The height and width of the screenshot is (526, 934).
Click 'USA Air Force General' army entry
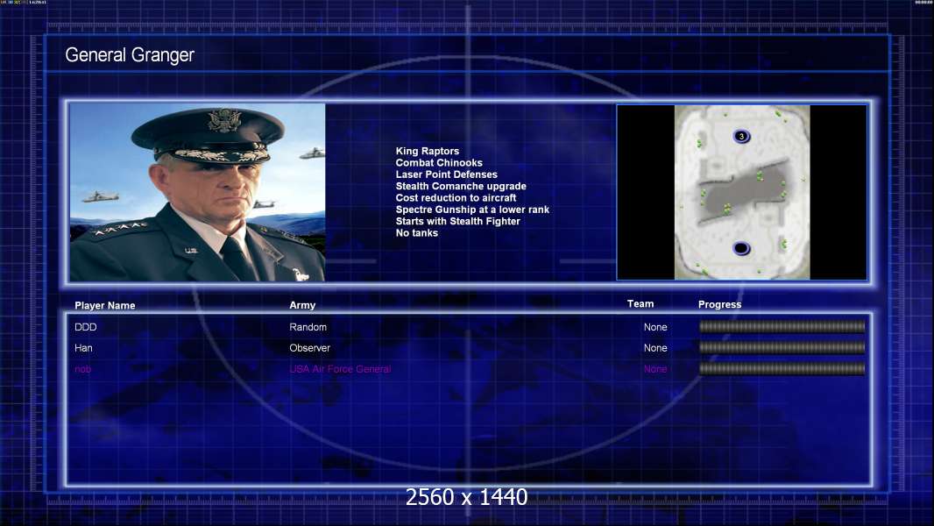340,369
